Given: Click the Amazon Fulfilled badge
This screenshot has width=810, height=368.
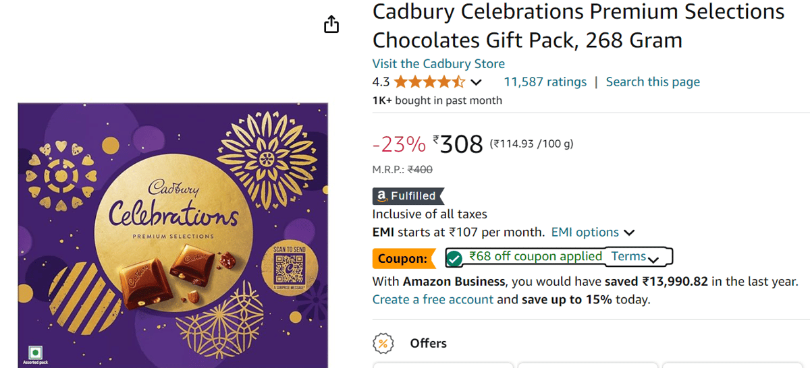Looking at the screenshot, I should pyautogui.click(x=408, y=196).
